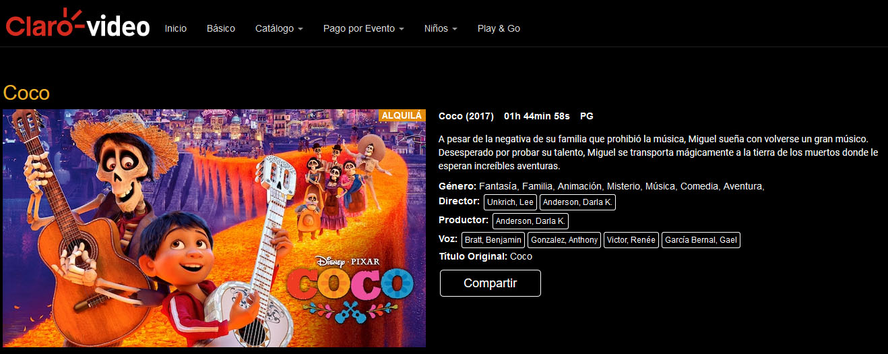This screenshot has height=354, width=888.
Task: Click the Coco movie poster
Action: tap(214, 228)
